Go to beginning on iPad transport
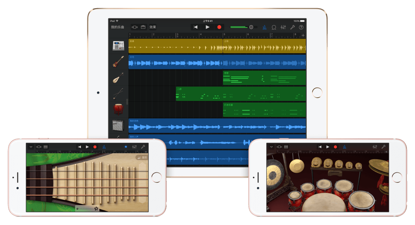415x225 pixels. click(x=196, y=27)
